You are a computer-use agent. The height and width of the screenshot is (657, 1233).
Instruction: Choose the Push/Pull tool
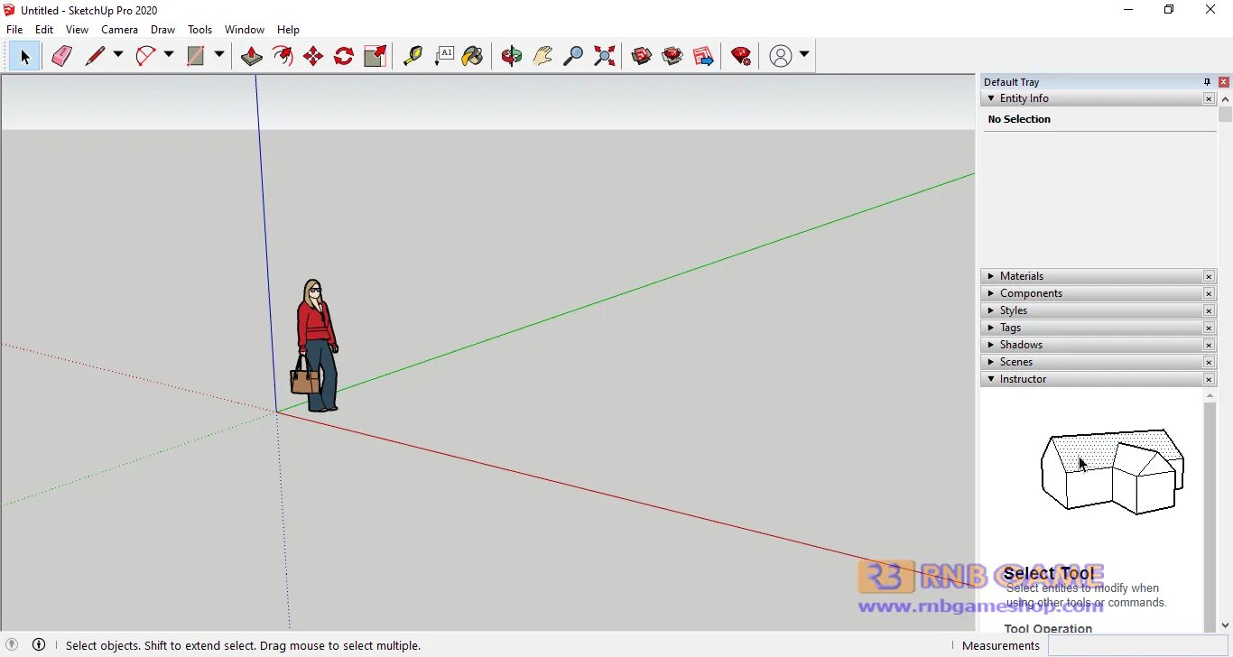[252, 56]
